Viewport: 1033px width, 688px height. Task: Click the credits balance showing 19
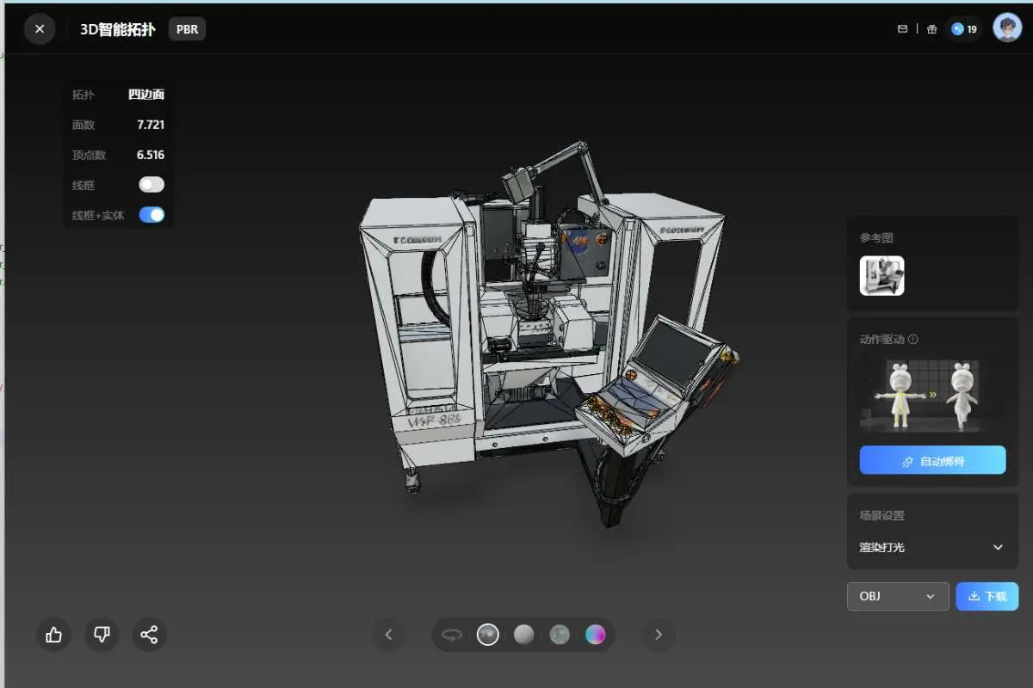coord(964,29)
